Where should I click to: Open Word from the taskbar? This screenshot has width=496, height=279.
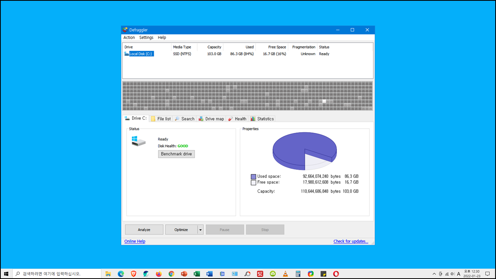(x=210, y=274)
